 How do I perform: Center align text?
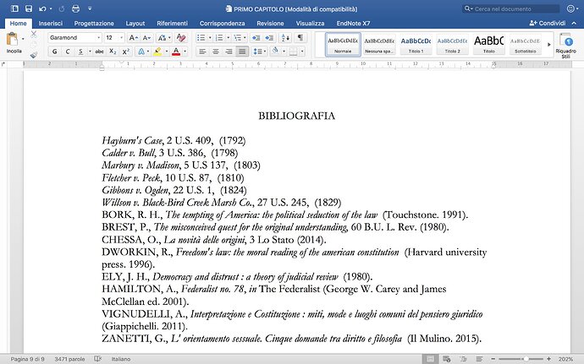coord(216,52)
